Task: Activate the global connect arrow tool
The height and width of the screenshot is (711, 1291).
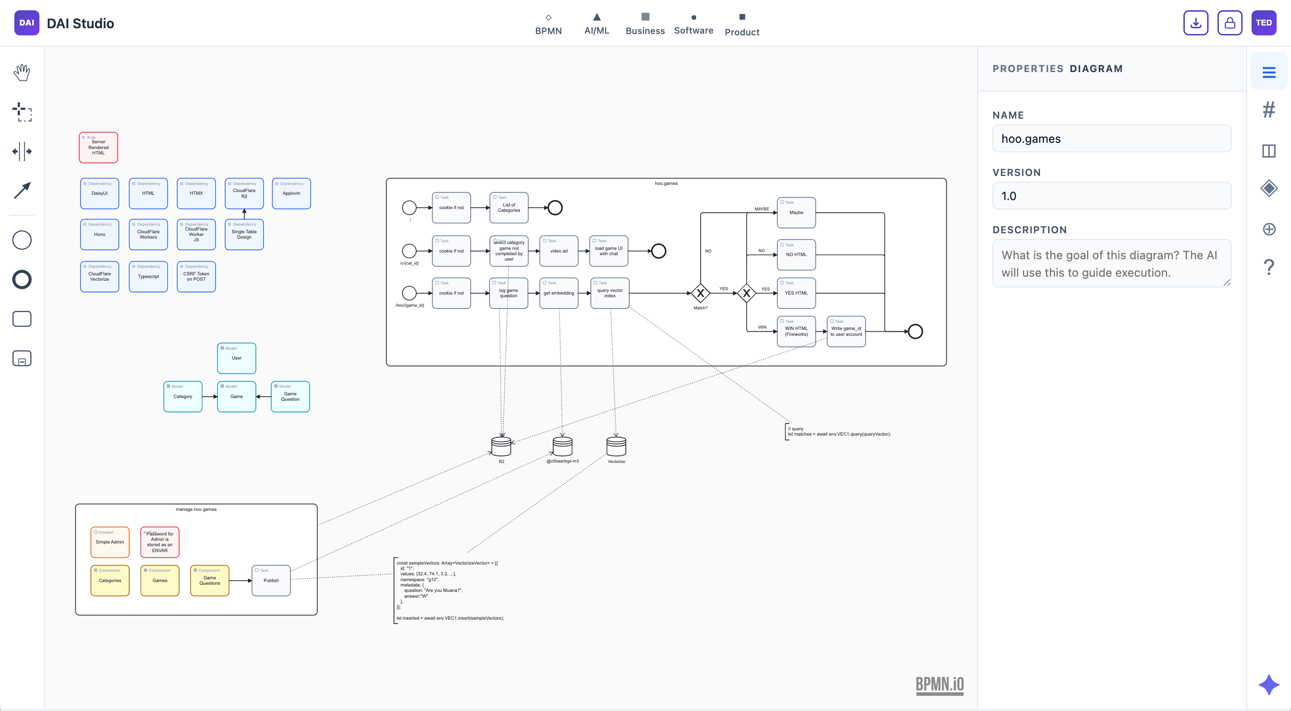Action: tap(22, 190)
